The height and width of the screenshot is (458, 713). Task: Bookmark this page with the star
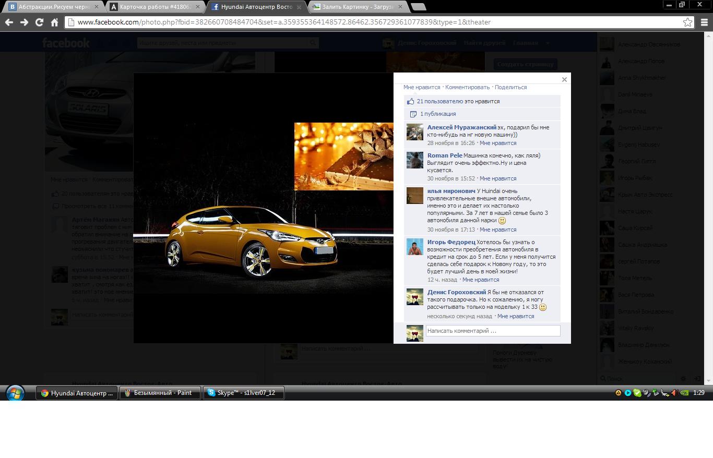coord(687,22)
